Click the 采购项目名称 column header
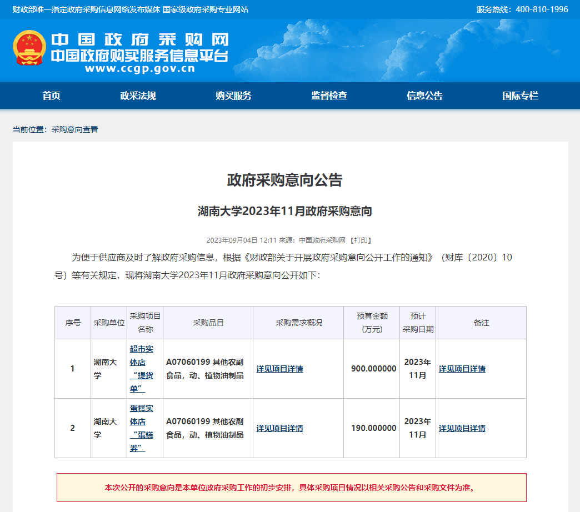 click(x=145, y=323)
